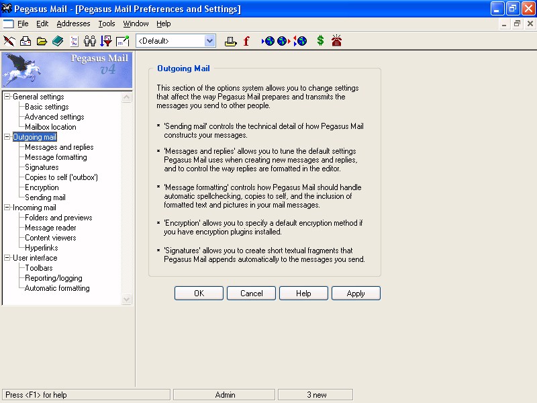Click the Admin status bar field
This screenshot has width=537, height=403.
tap(224, 395)
